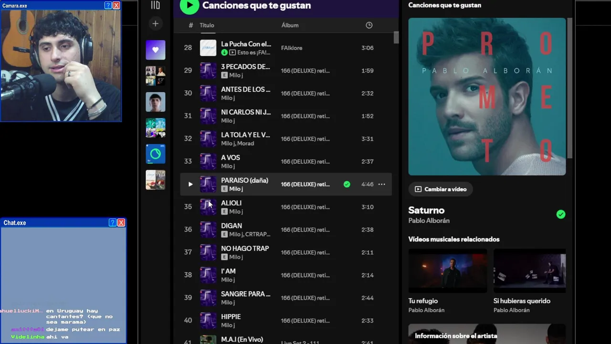Select song A VOS
The image size is (611, 344).
point(231,158)
